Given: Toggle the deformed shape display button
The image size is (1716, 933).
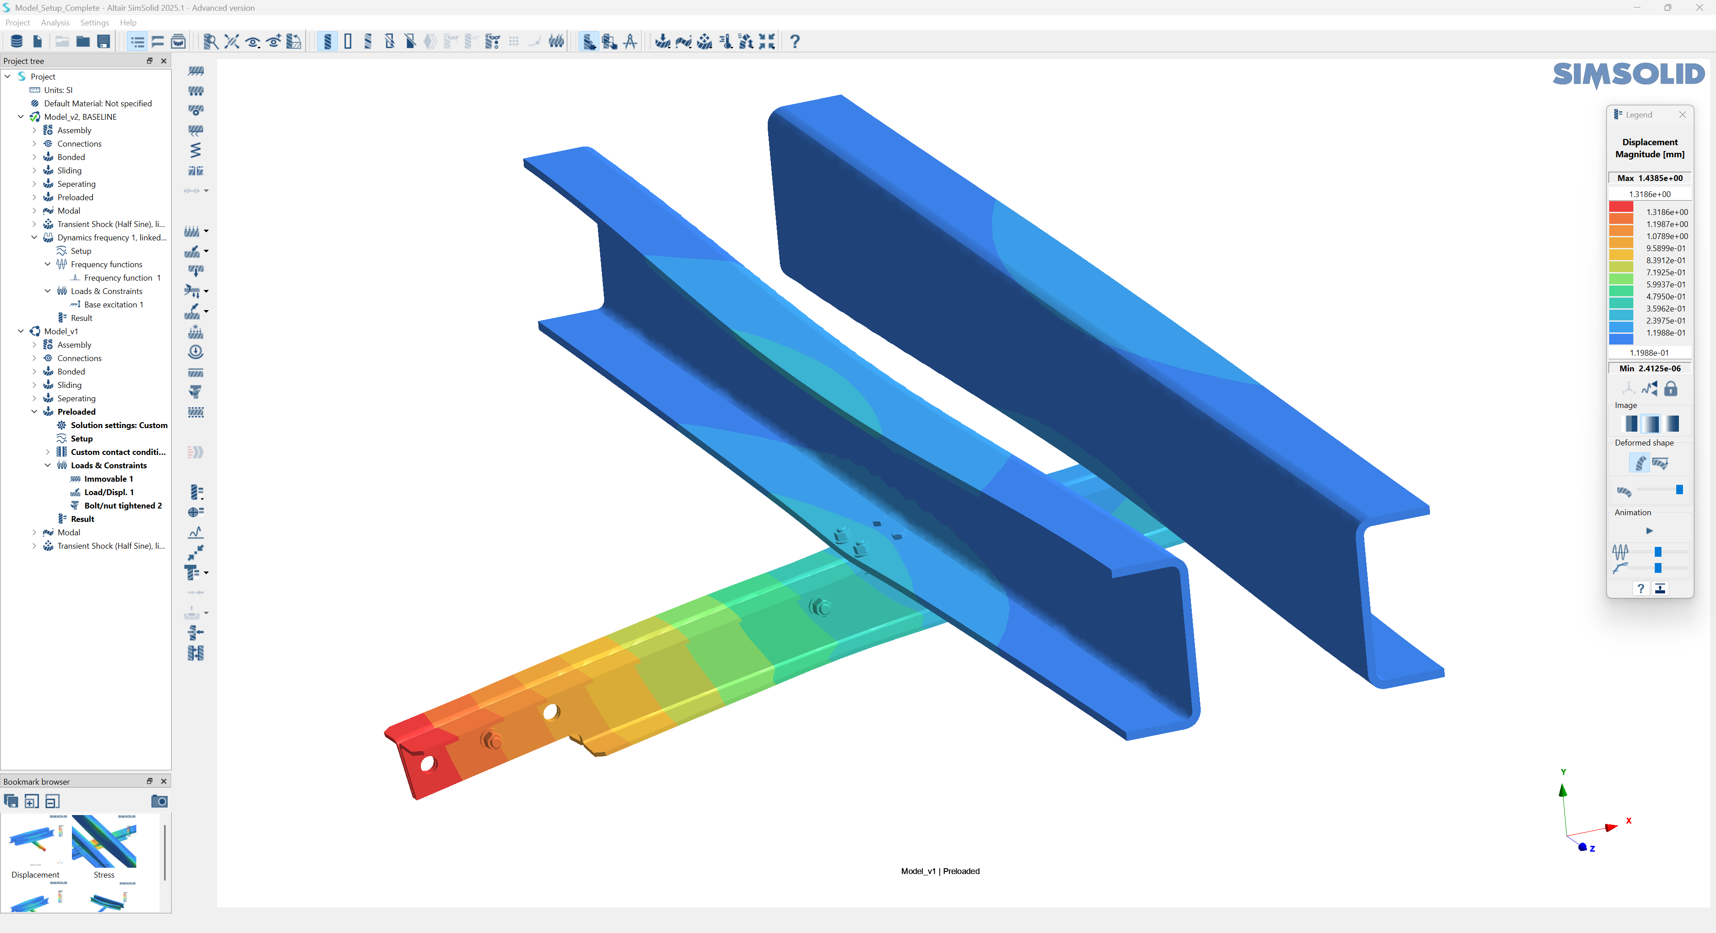Looking at the screenshot, I should point(1640,463).
